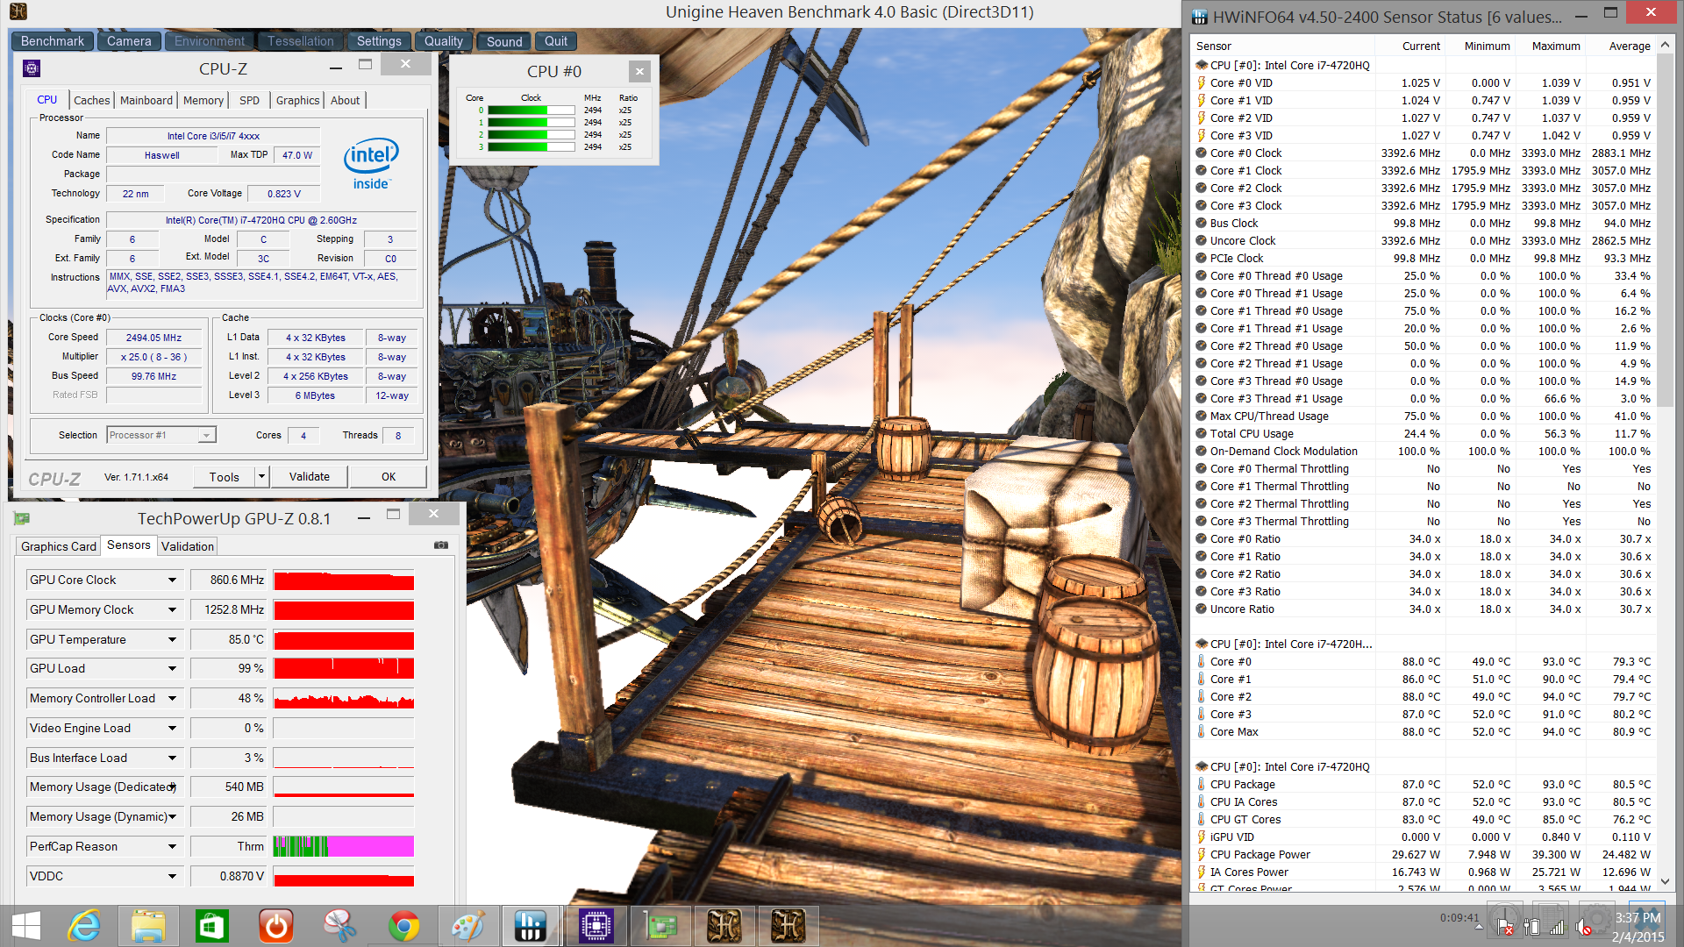Viewport: 1684px width, 947px height.
Task: Open the Processor #1 selection combo box
Action: (x=161, y=435)
